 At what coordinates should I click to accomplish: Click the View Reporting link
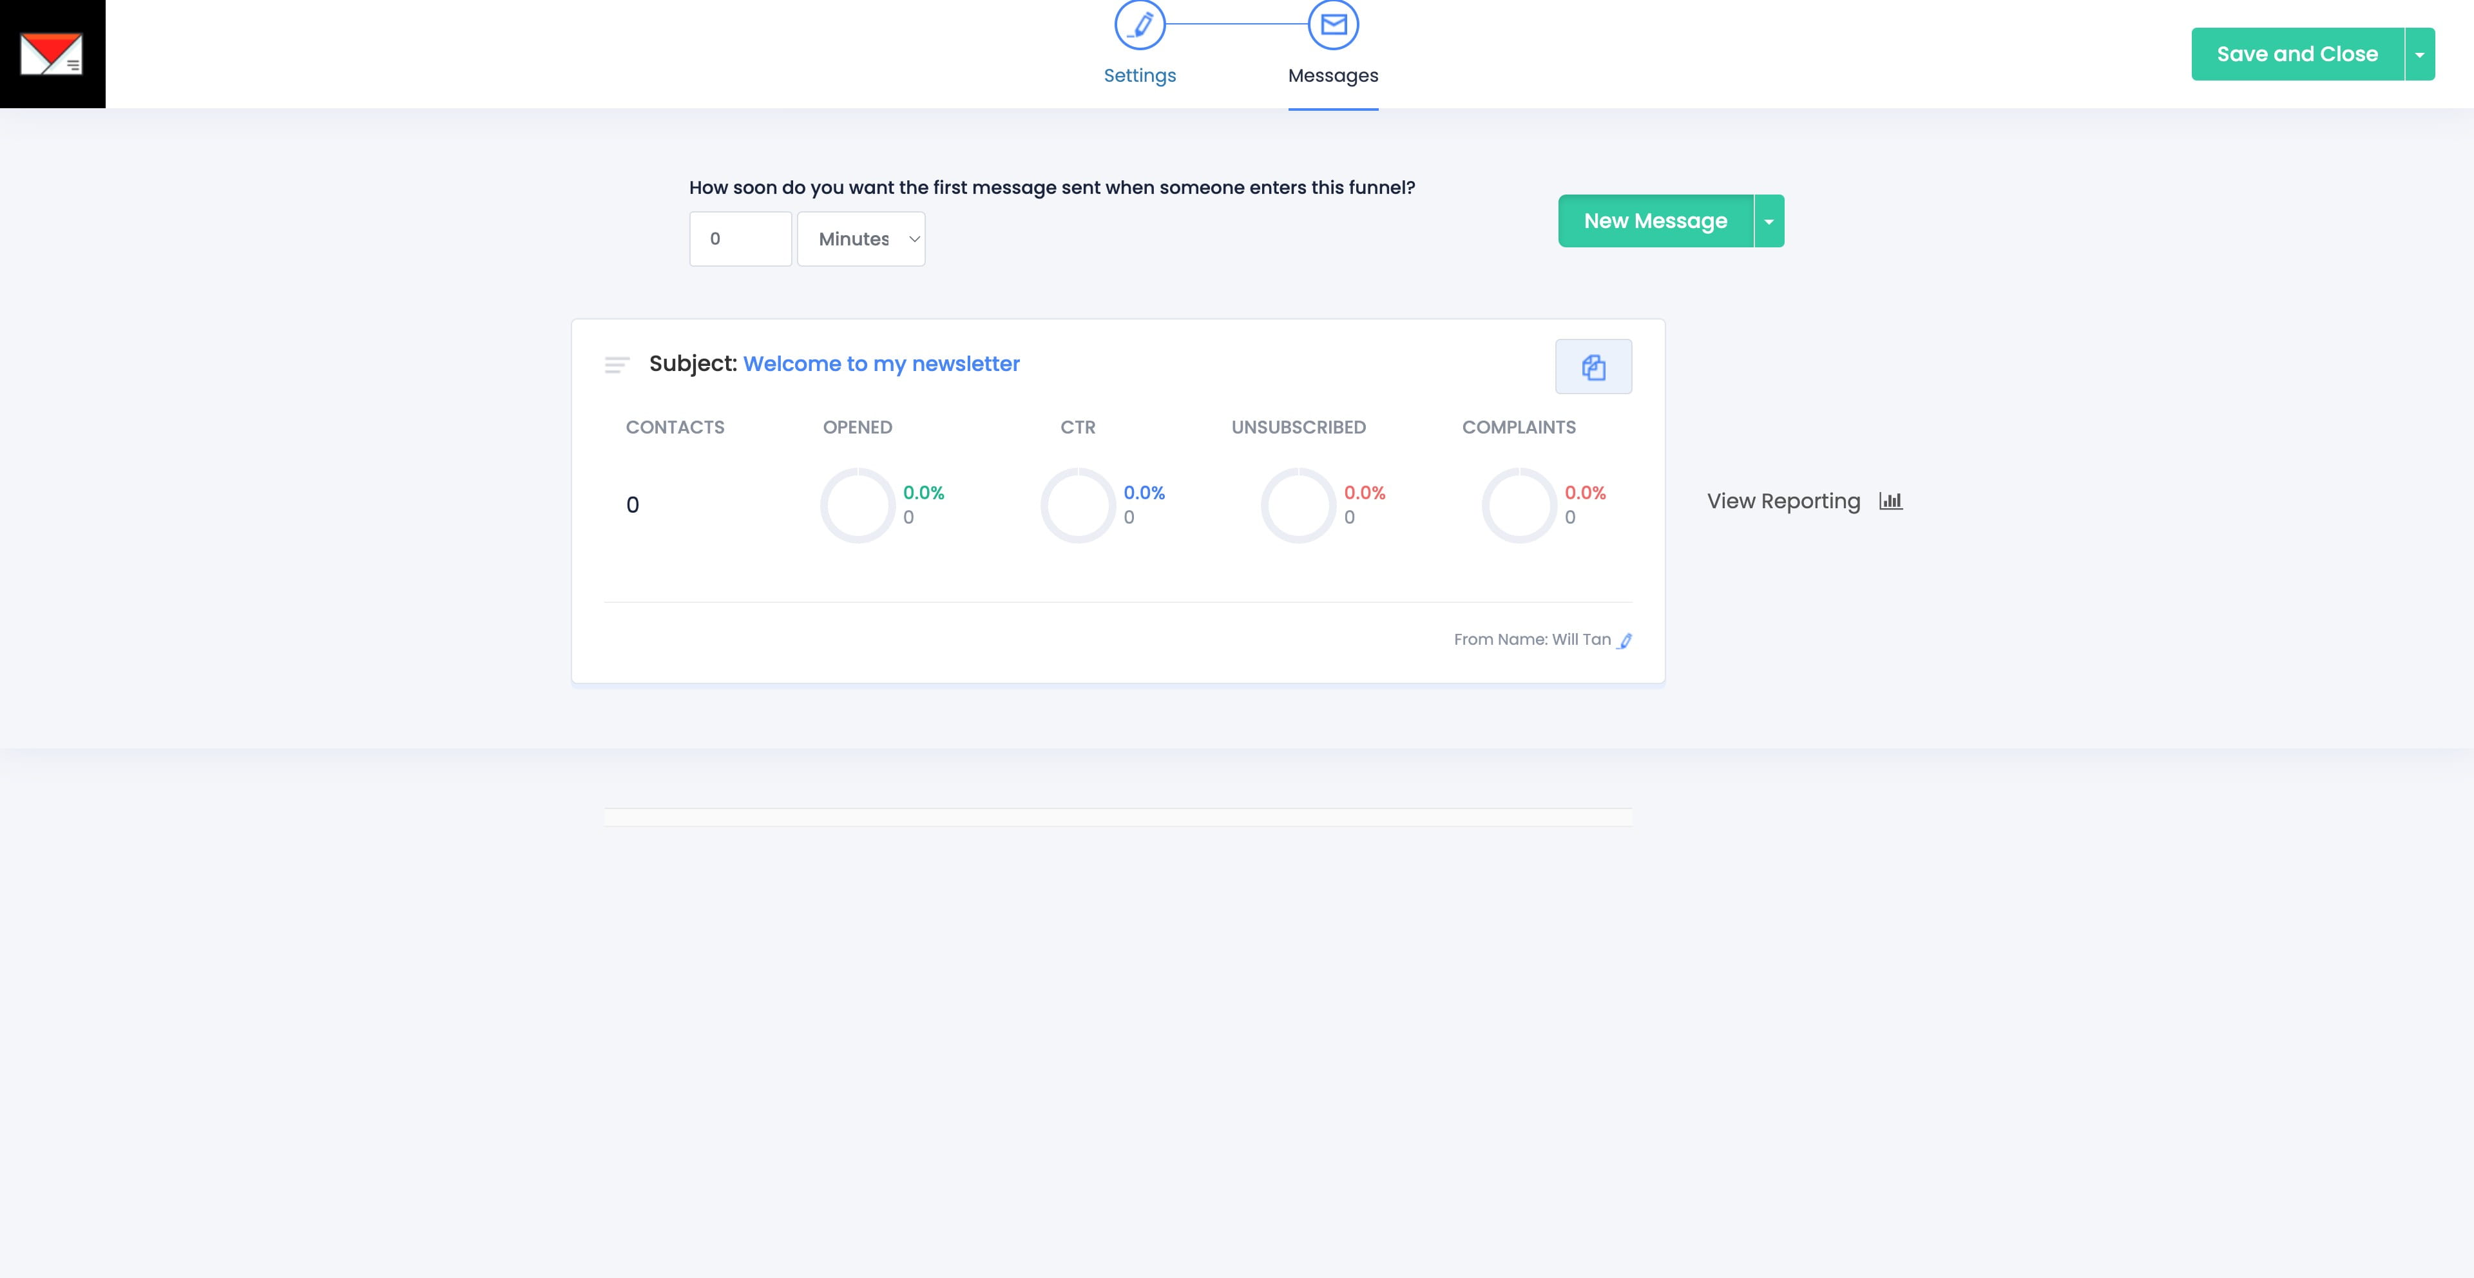(x=1783, y=501)
